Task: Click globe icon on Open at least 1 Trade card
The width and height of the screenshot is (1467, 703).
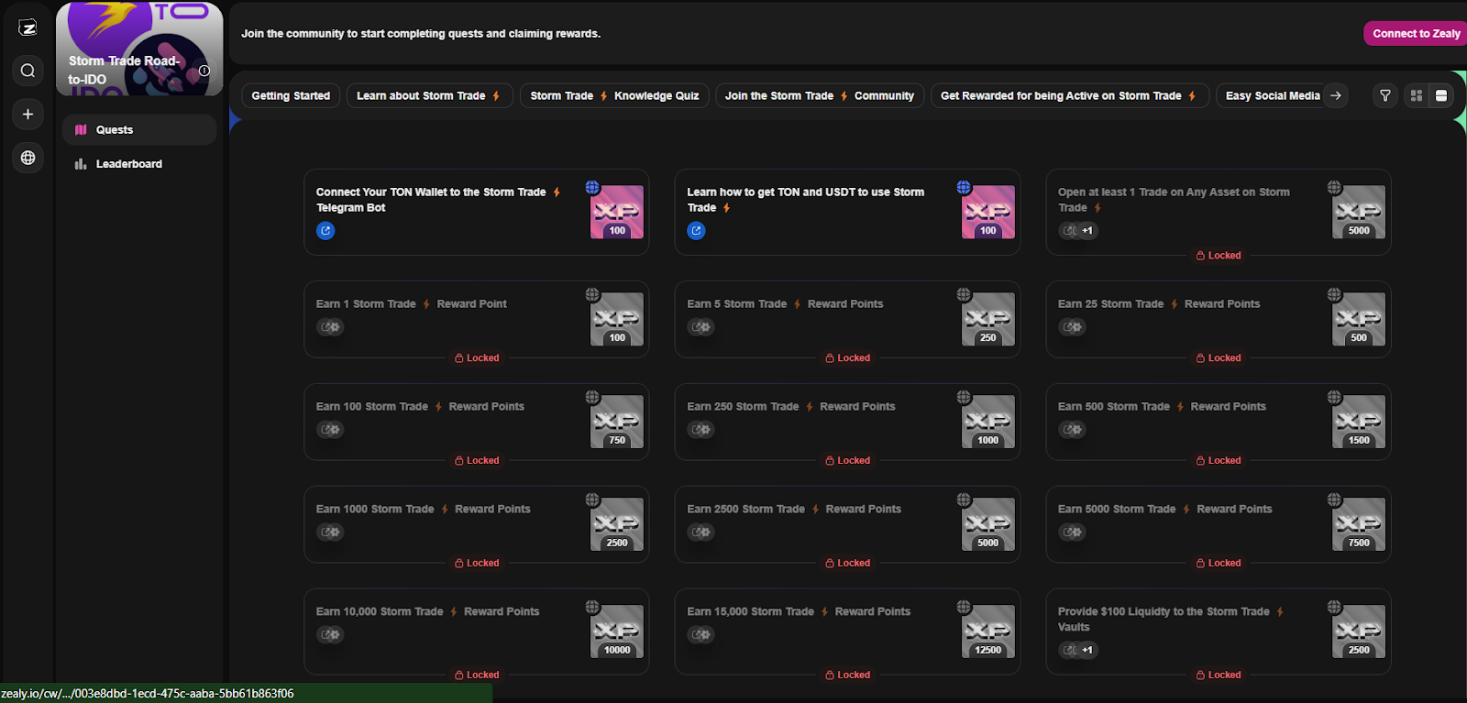Action: (x=1334, y=187)
